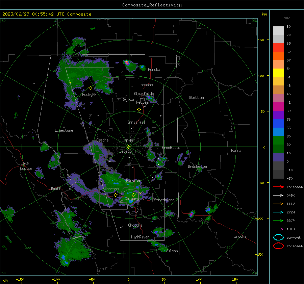The width and height of the screenshot is (304, 284).
Task: Click the Stettler city label
Action: click(x=197, y=98)
